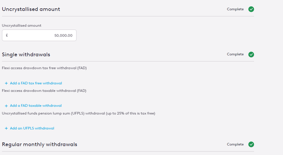
Task: Click the plus icon for FAD taxable withdrawal
Action: (6, 106)
